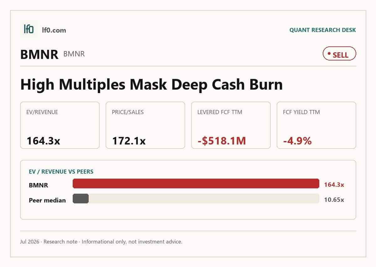
Task: Click the QUANT RESEARCH DESK label
Action: [323, 30]
